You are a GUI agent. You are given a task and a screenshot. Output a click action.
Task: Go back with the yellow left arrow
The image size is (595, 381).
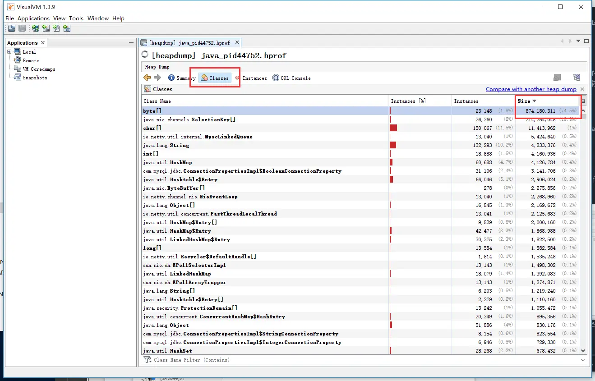[x=147, y=78]
